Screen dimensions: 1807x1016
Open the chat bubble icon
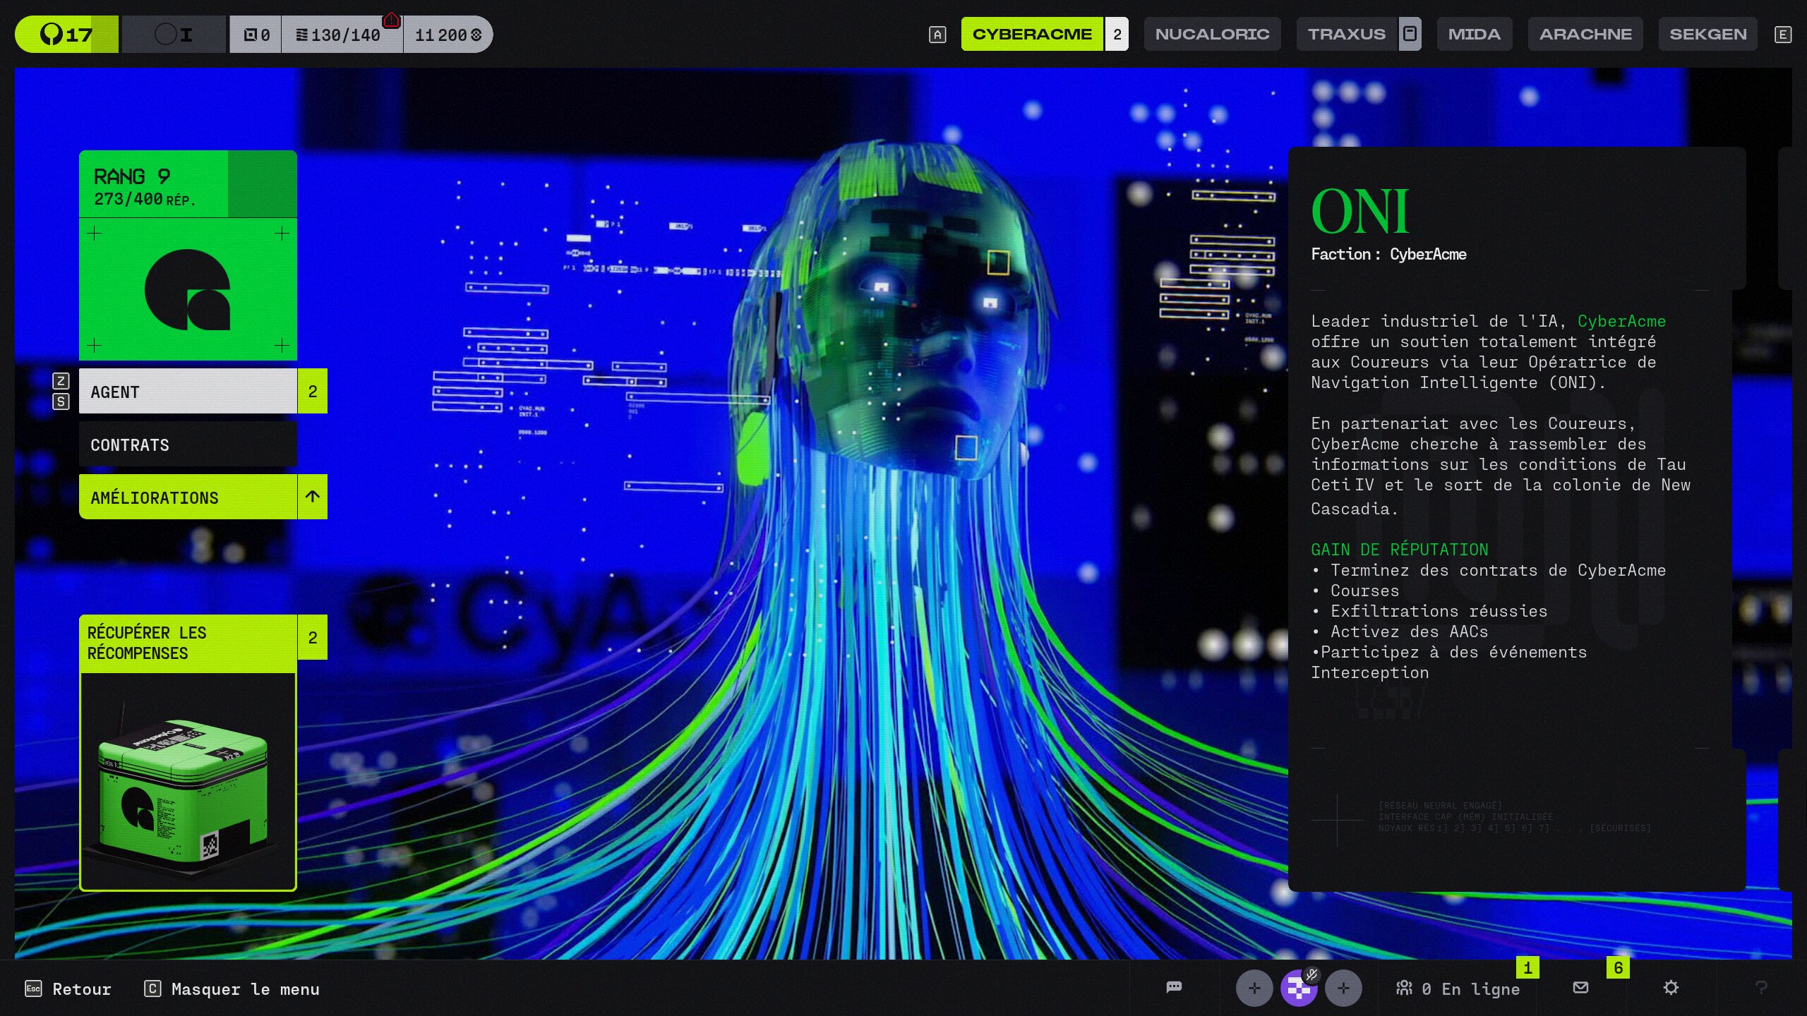1174,987
